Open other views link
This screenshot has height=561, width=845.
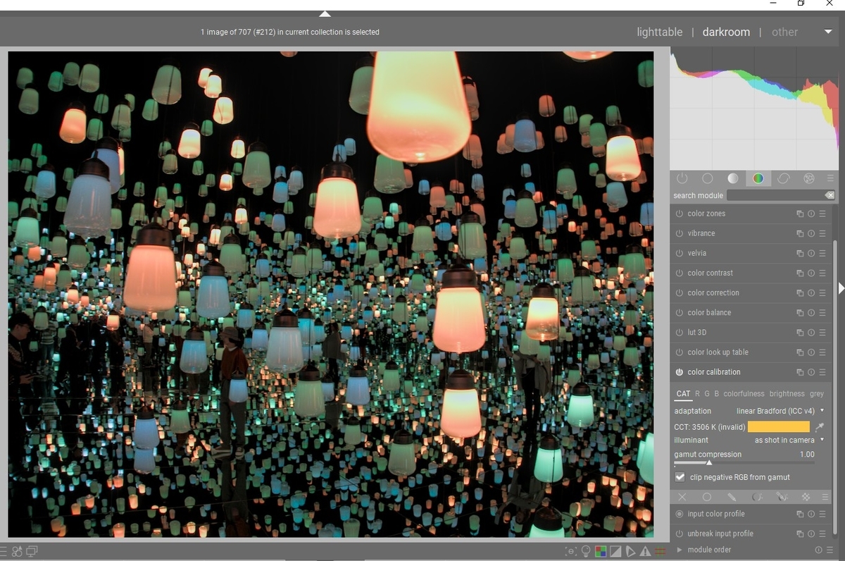pos(784,32)
